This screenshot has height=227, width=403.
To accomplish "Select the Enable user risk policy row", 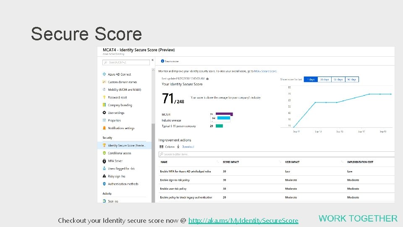I will tap(277, 189).
